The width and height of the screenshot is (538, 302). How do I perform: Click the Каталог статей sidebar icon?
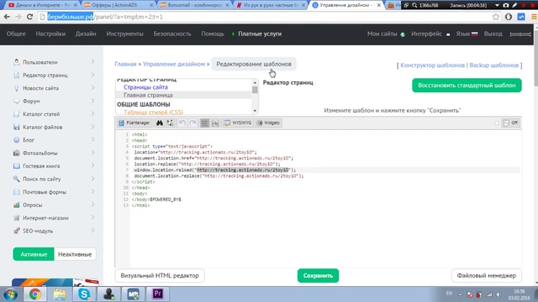[16, 114]
